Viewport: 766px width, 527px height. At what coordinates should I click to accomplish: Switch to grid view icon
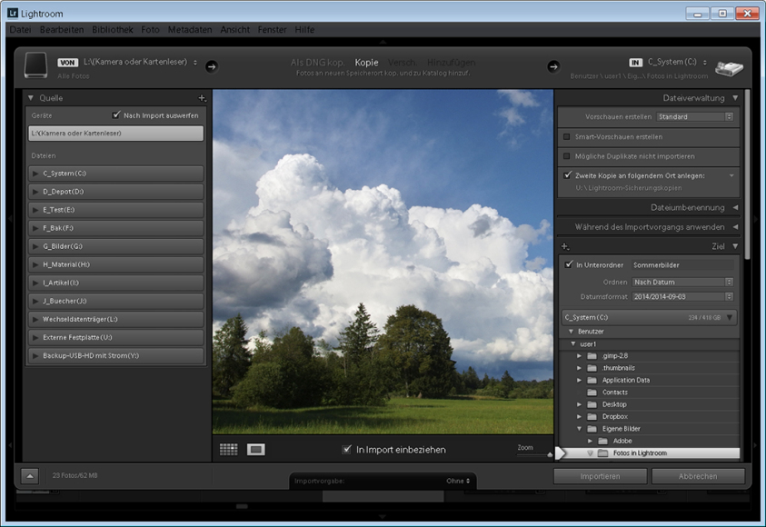click(229, 449)
